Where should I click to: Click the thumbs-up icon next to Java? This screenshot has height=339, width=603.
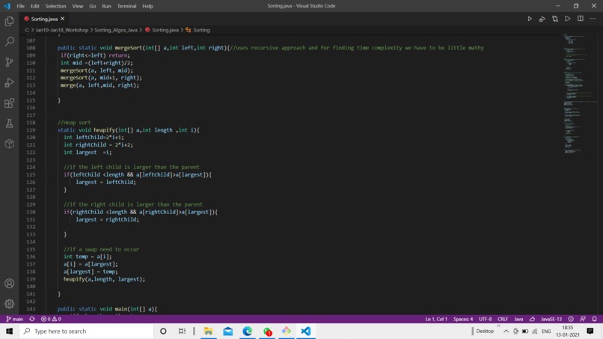coord(532,319)
